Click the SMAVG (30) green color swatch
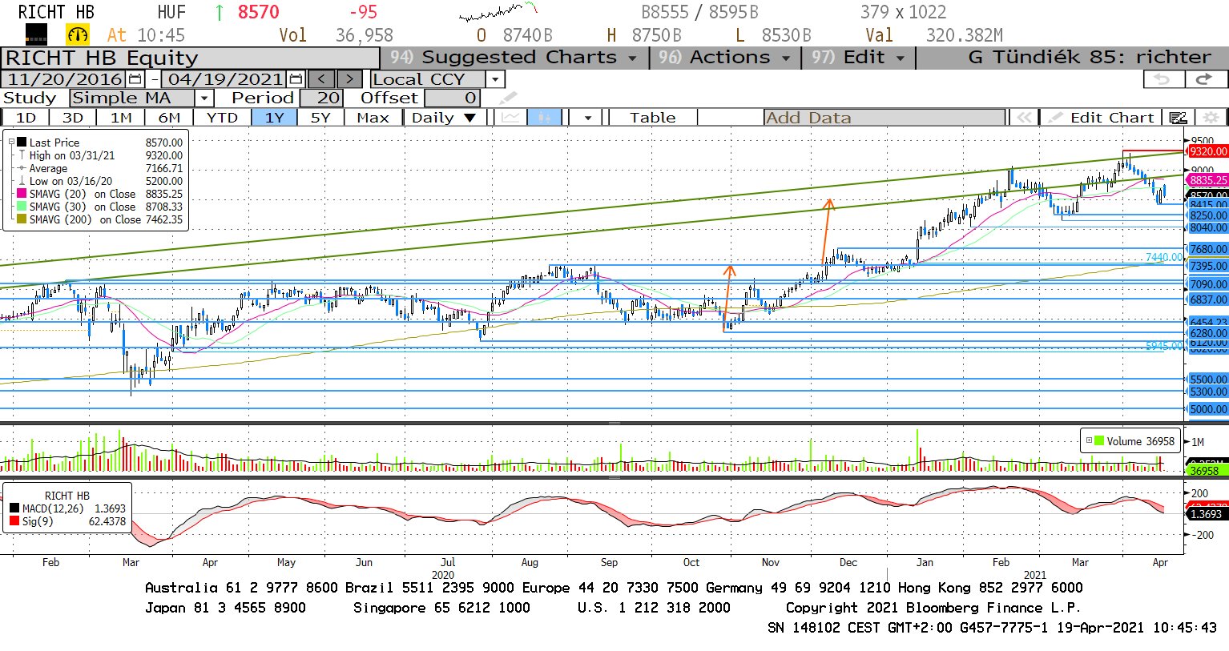The image size is (1229, 651). click(22, 207)
